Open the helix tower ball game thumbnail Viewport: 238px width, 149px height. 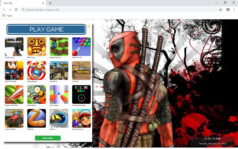click(59, 94)
